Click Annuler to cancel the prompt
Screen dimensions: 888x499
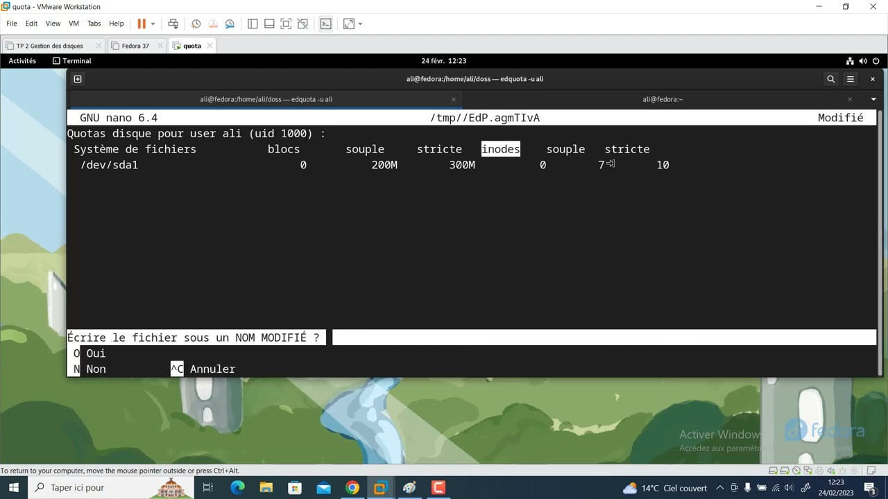tap(212, 369)
